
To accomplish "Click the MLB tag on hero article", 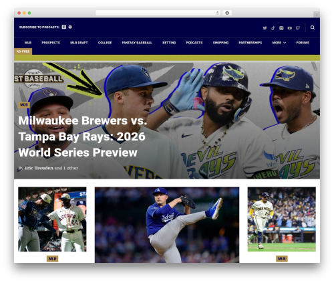I will coord(24,105).
